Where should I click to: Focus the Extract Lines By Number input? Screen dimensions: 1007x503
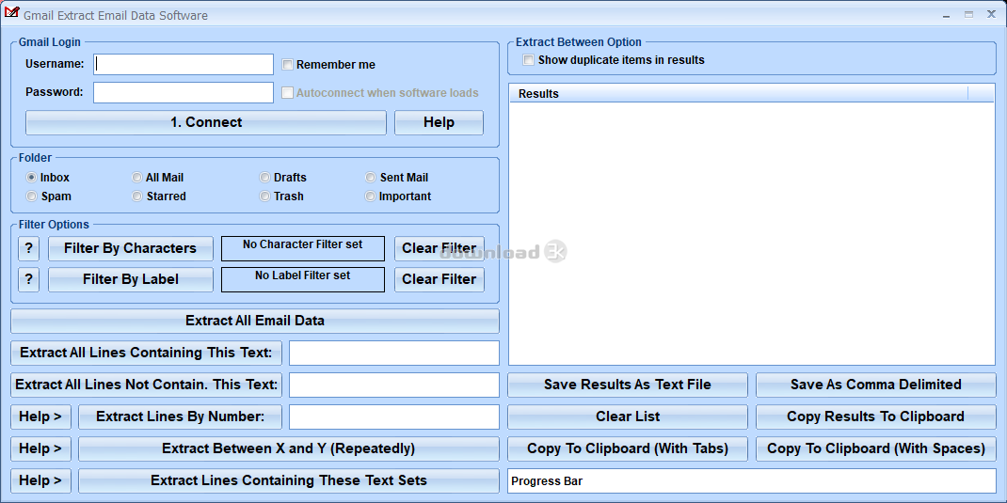(x=393, y=417)
